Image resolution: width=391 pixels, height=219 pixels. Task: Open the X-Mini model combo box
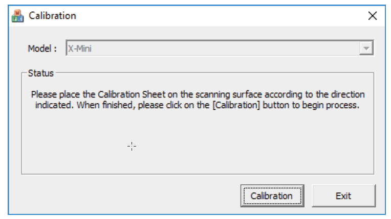tap(220, 48)
